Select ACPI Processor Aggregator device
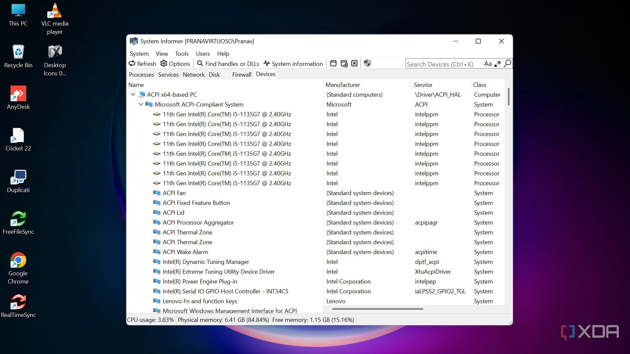The image size is (630, 354). tap(316, 222)
